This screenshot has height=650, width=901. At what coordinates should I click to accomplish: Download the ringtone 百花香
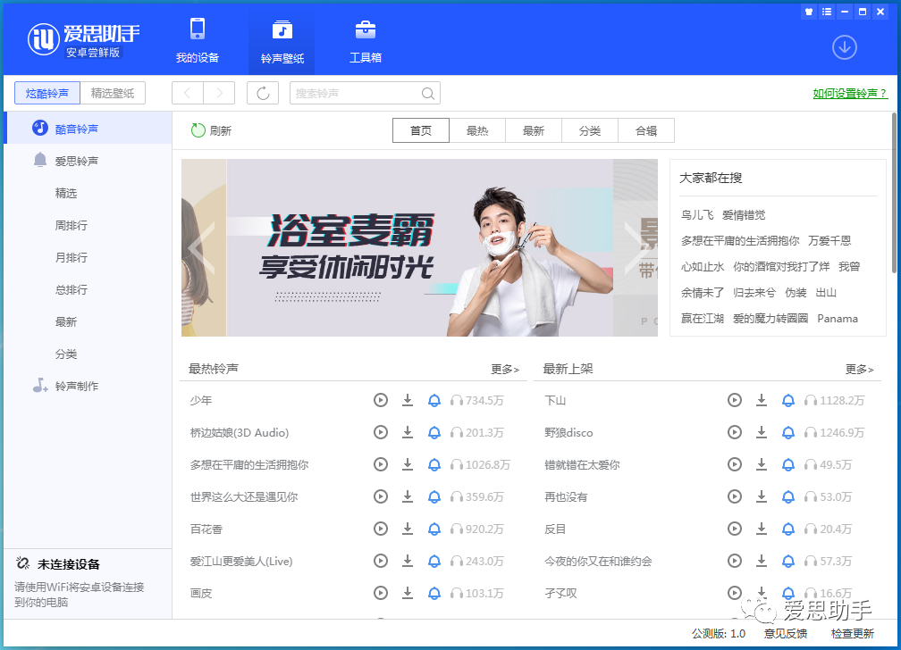[x=408, y=529]
